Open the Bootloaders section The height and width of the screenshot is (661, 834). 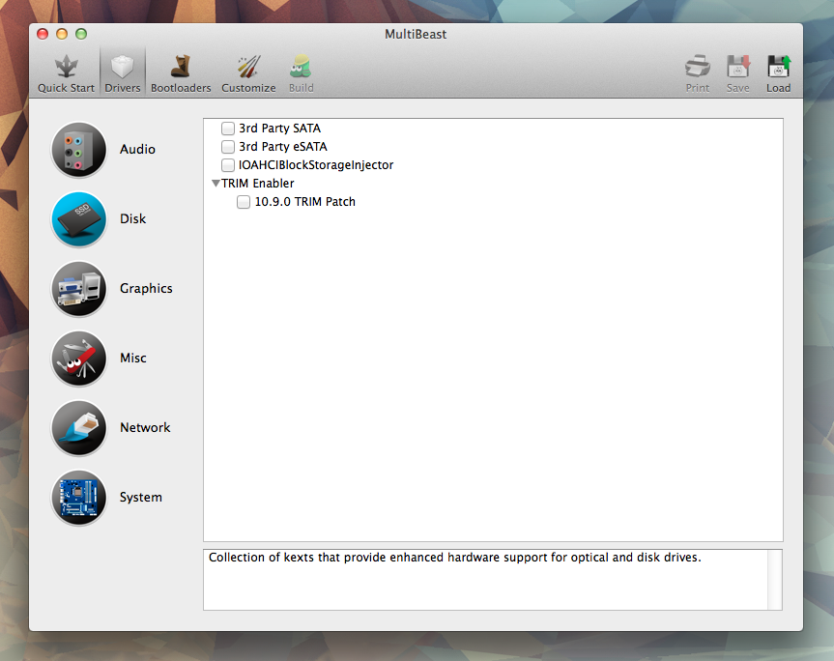(180, 68)
